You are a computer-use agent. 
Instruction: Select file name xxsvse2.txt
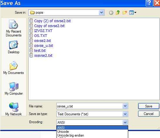(43, 55)
